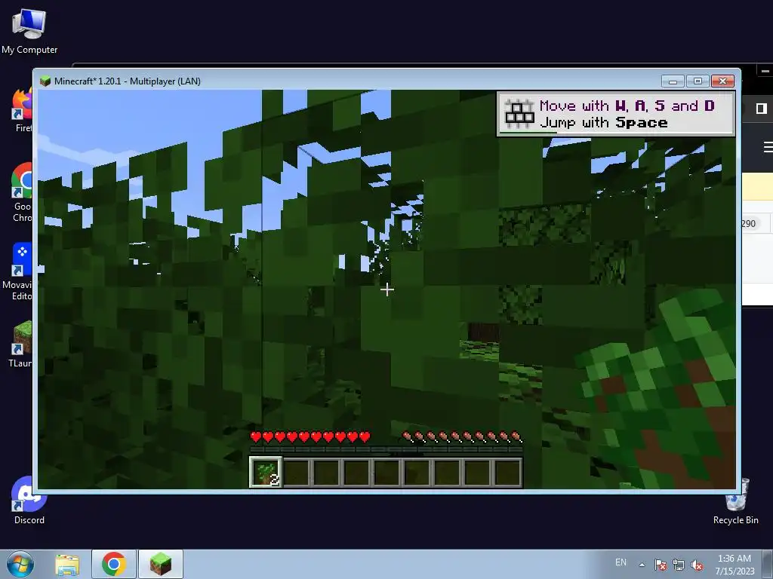773x579 pixels.
Task: Open the TLauncher desktop shortcut
Action: (x=20, y=345)
